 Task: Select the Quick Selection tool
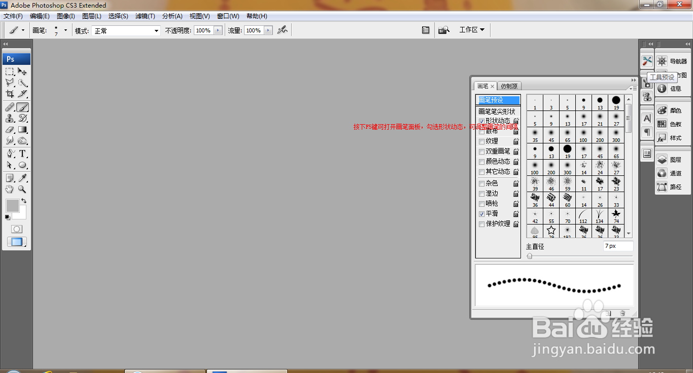pyautogui.click(x=22, y=83)
